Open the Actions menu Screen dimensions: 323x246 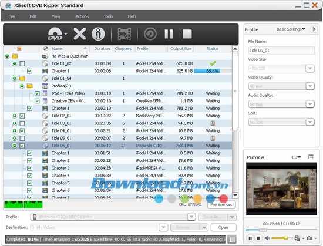(x=82, y=16)
